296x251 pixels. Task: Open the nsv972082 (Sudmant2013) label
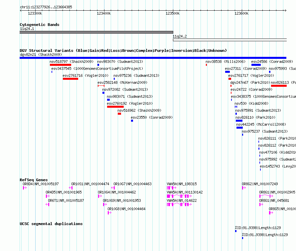[125, 89]
